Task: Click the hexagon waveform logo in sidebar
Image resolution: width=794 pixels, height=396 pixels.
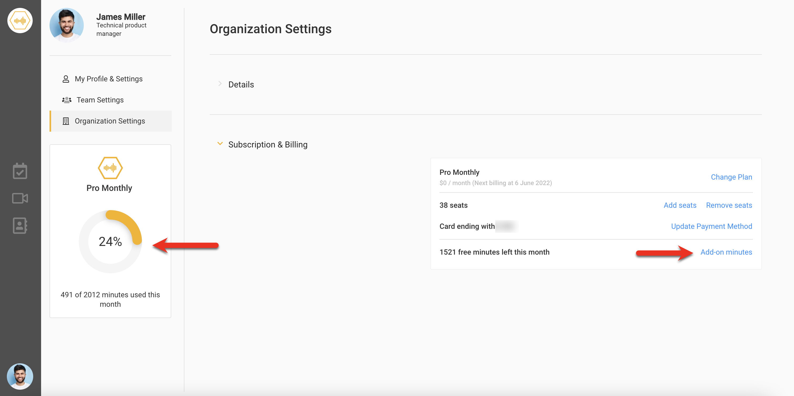Action: 20,21
